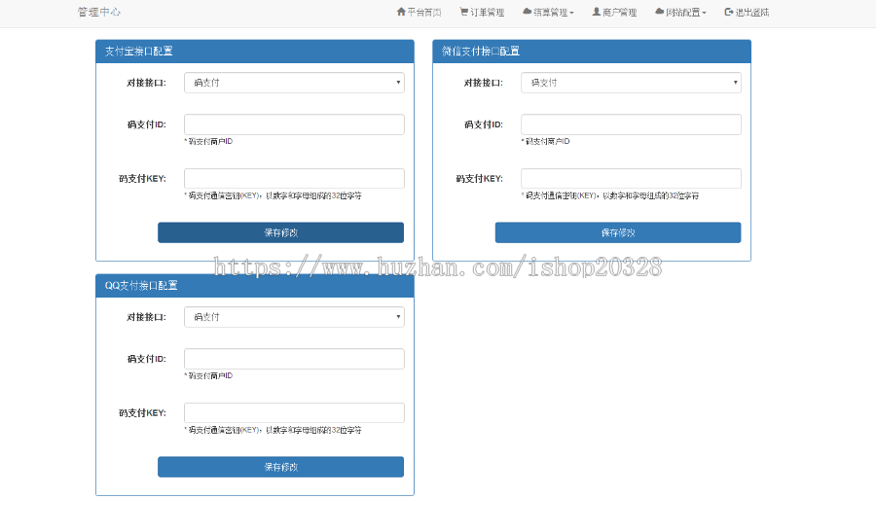The image size is (876, 530).
Task: Click 保存修改 in 微信支付接口配置 panel
Action: click(x=618, y=232)
